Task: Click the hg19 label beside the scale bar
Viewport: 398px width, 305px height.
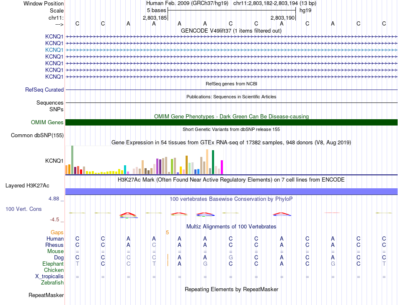Action: [305, 10]
